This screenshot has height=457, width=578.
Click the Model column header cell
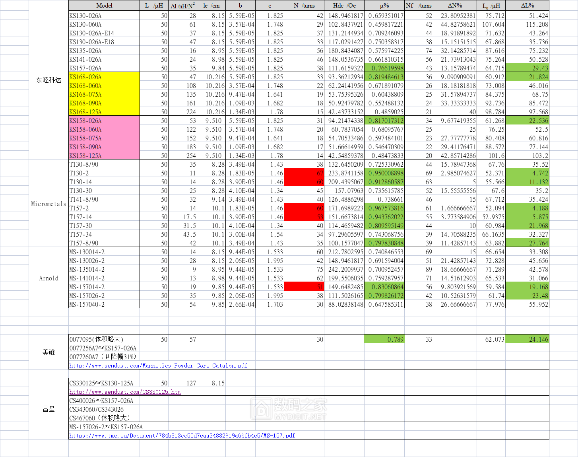[x=104, y=6]
